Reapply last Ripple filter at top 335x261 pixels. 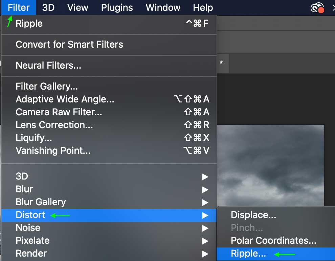tap(109, 23)
